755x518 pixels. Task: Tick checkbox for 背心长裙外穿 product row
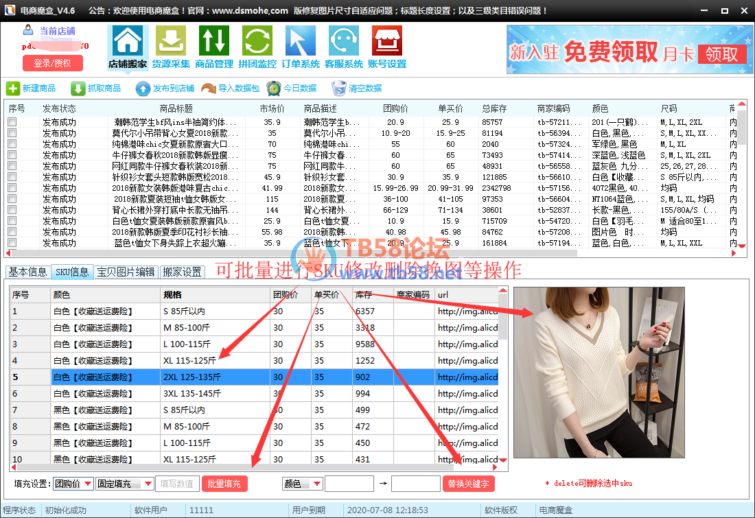pyautogui.click(x=12, y=210)
